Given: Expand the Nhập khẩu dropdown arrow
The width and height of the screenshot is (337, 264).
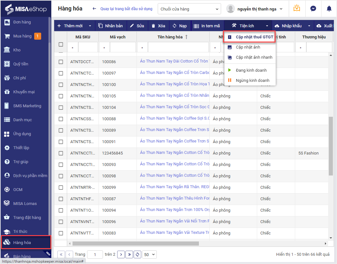Looking at the screenshot, I should pos(309,26).
